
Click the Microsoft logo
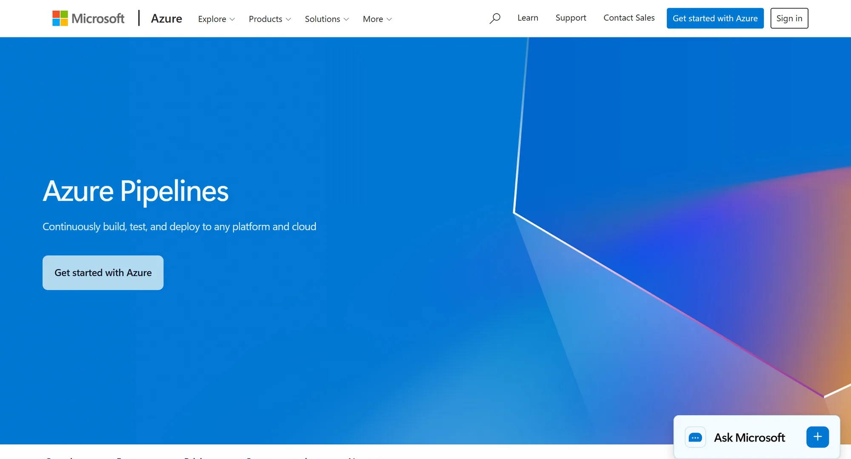pos(88,18)
